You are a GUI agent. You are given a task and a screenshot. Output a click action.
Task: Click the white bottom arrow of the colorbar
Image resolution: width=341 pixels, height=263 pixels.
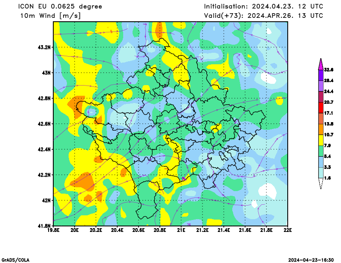321,183
